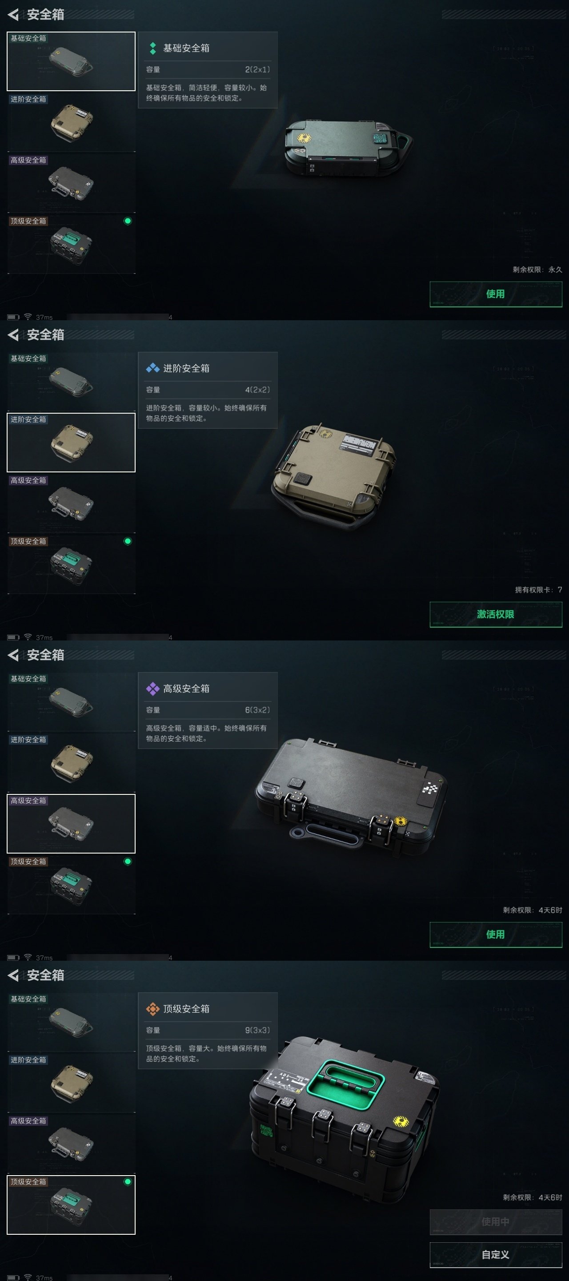Click the greyed-out 使用中 button
The height and width of the screenshot is (1281, 569).
coord(496,1222)
